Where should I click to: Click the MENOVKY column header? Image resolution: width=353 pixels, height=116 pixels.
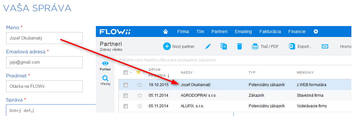tap(305, 72)
